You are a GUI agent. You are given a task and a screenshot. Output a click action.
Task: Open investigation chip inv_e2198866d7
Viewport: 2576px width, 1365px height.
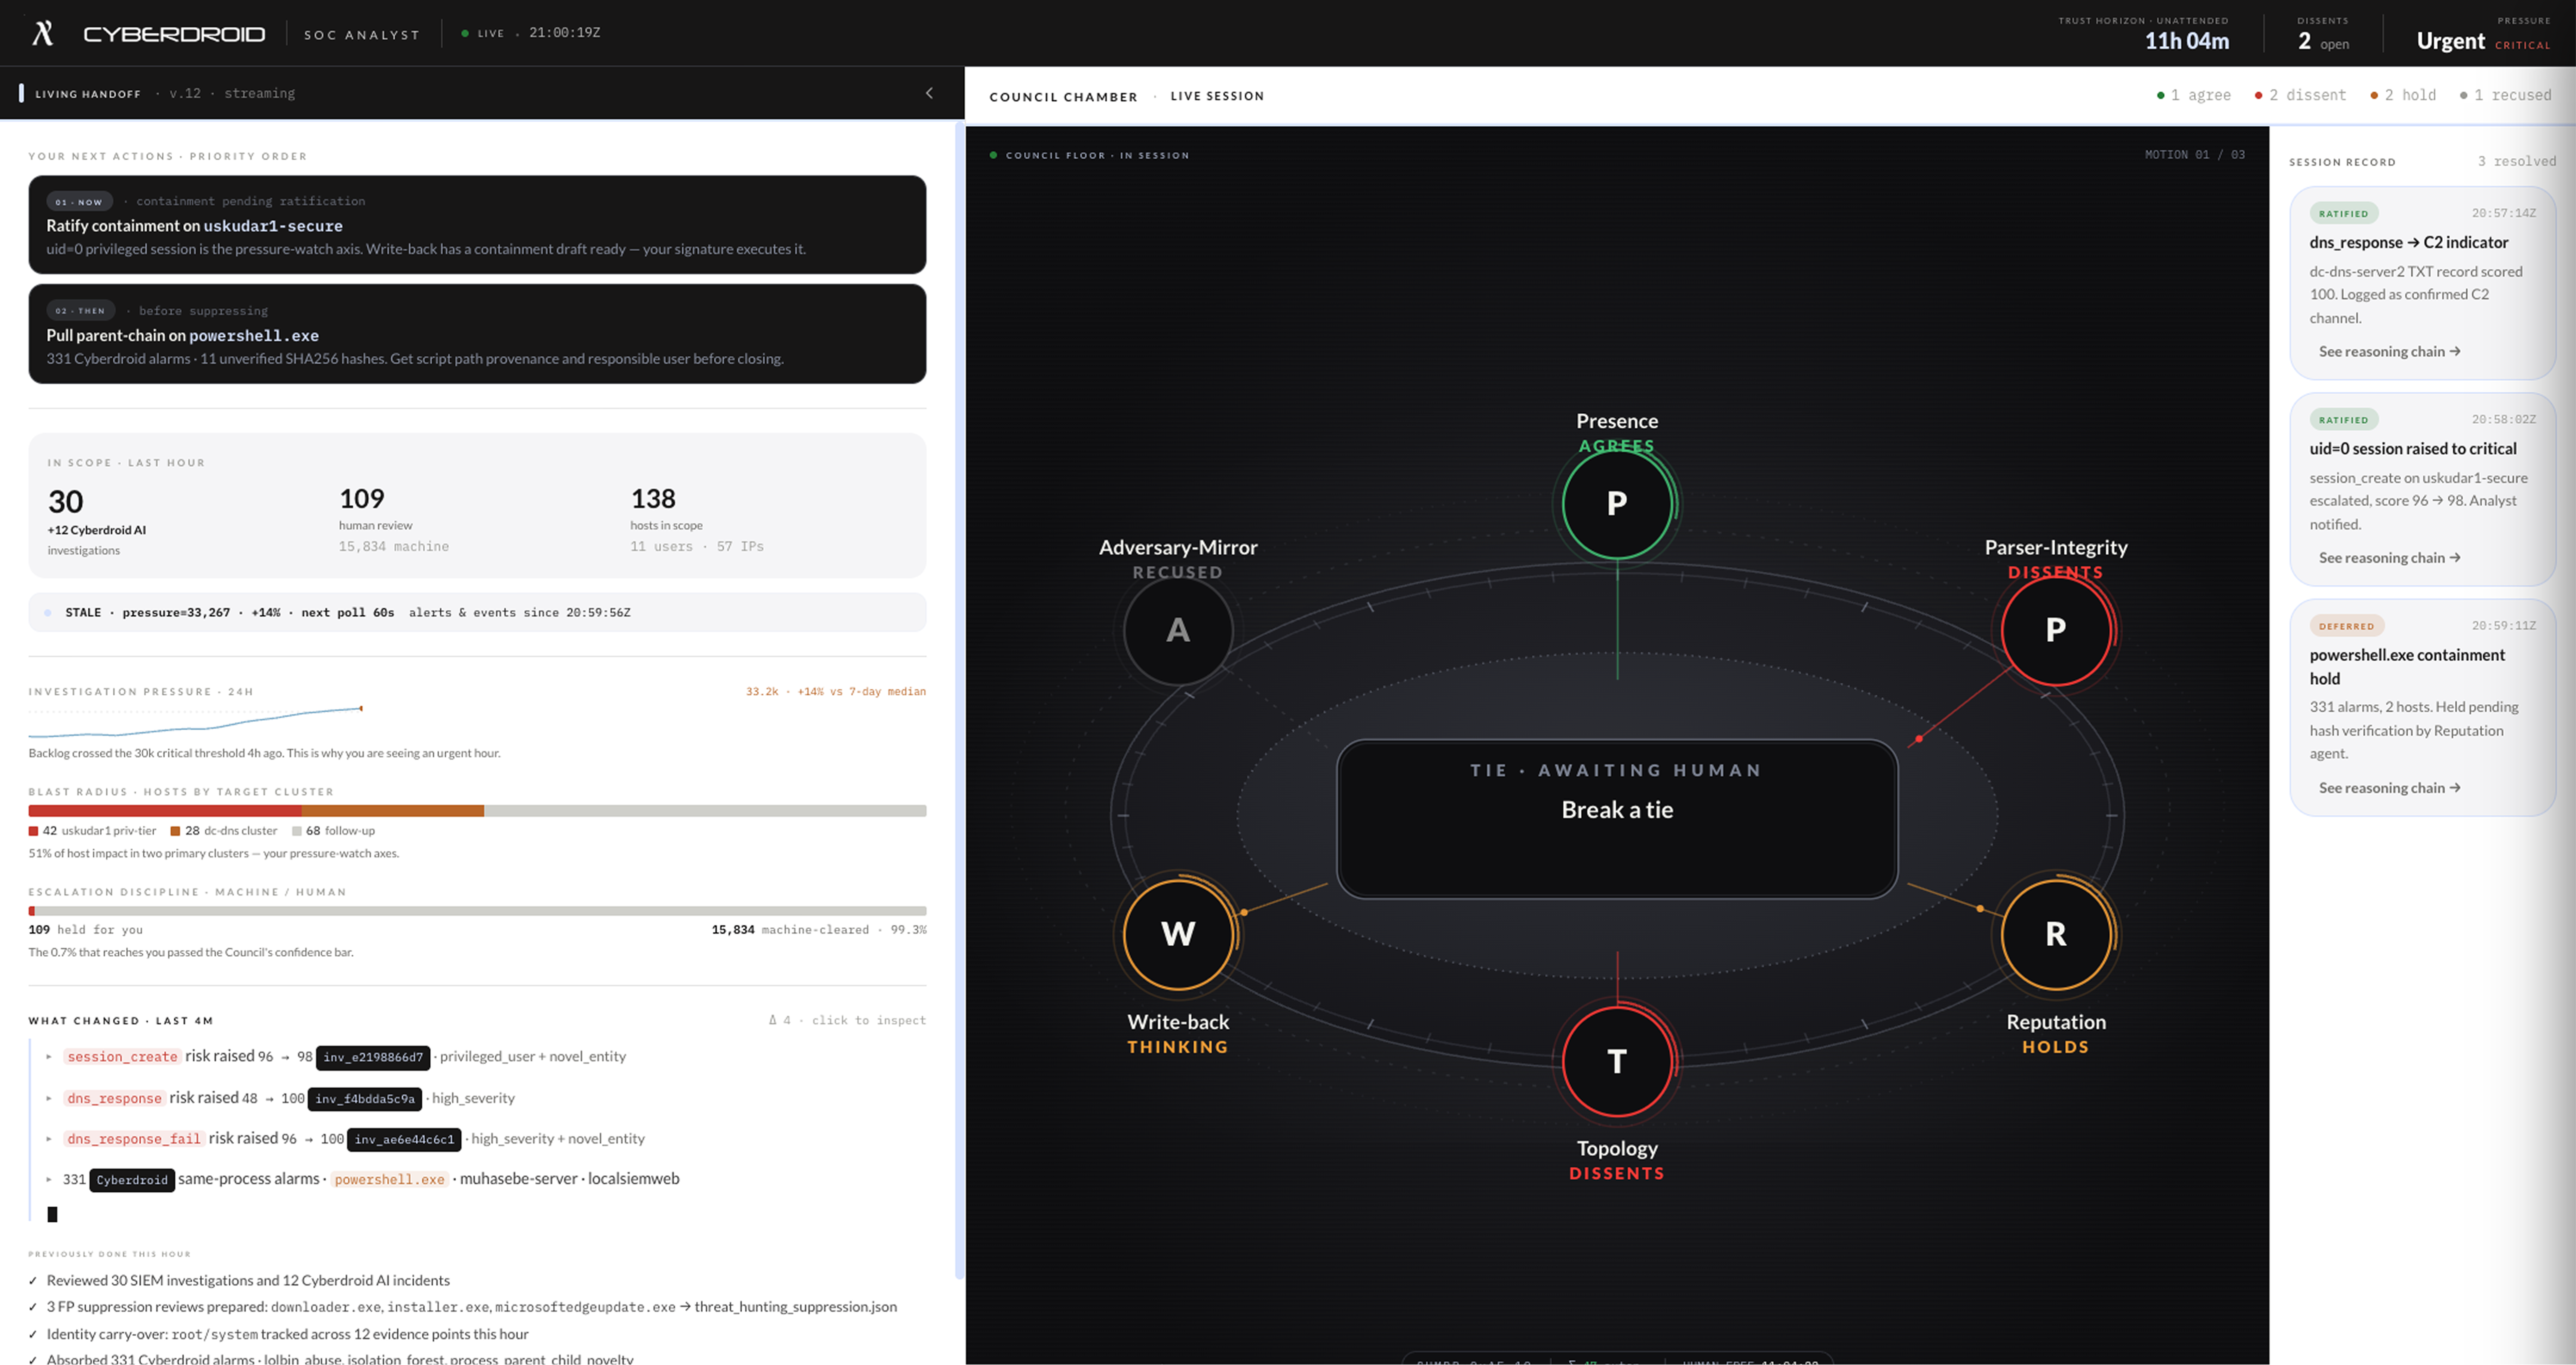pos(373,1057)
